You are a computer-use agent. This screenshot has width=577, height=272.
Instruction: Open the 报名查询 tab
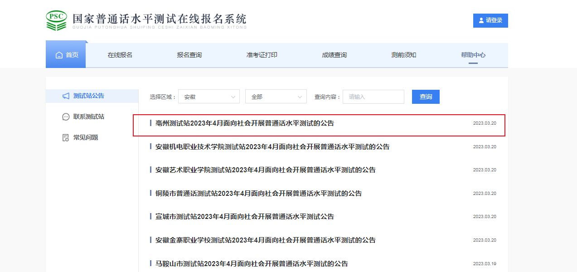pos(189,55)
